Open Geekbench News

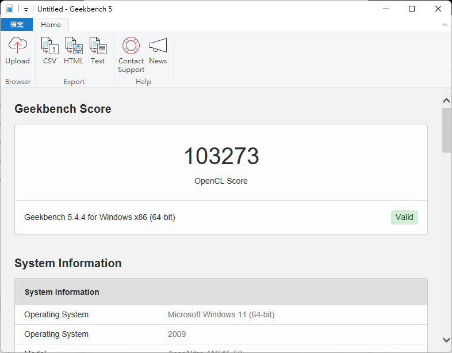[x=158, y=51]
